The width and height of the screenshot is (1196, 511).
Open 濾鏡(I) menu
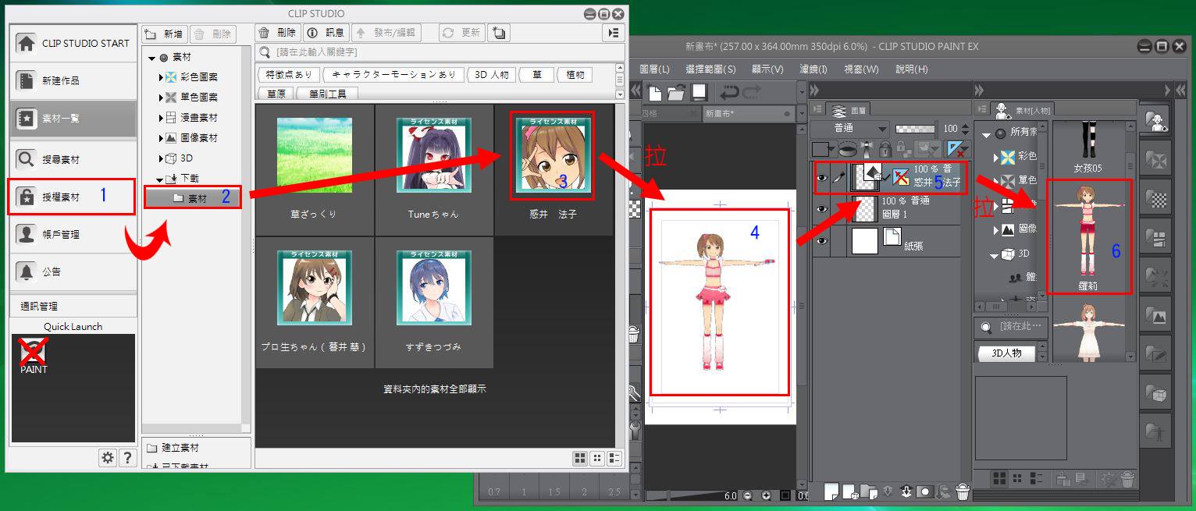point(813,69)
